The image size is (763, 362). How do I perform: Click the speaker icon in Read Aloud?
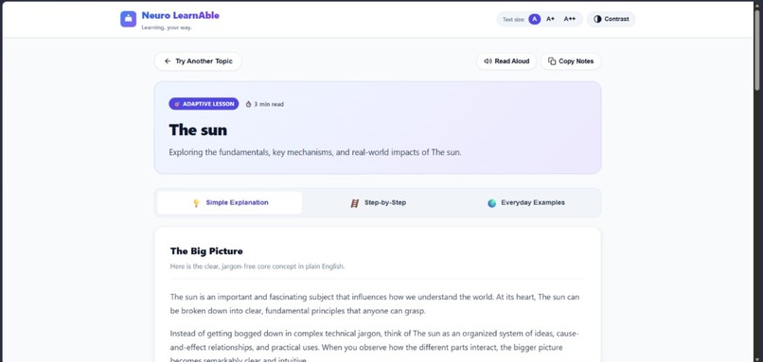coord(488,61)
